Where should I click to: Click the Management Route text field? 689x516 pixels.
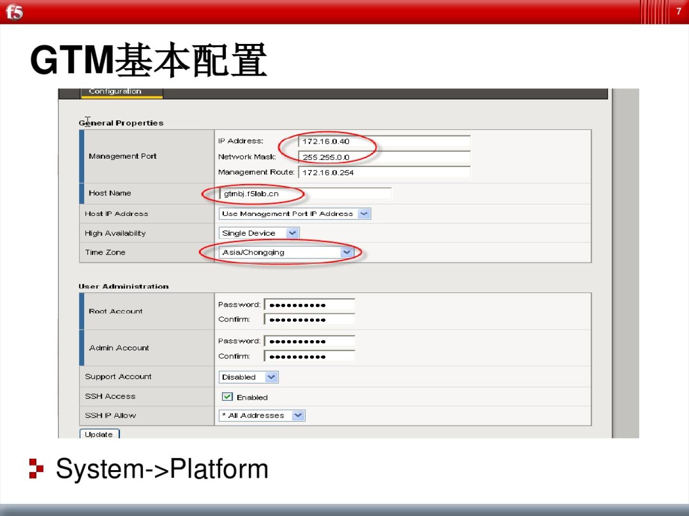point(384,172)
